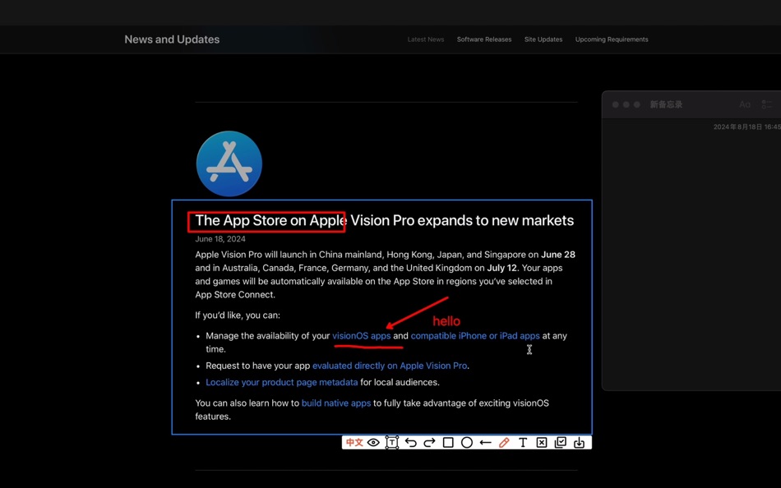Click the 中文 translate button in screenshot toolbar

point(354,442)
